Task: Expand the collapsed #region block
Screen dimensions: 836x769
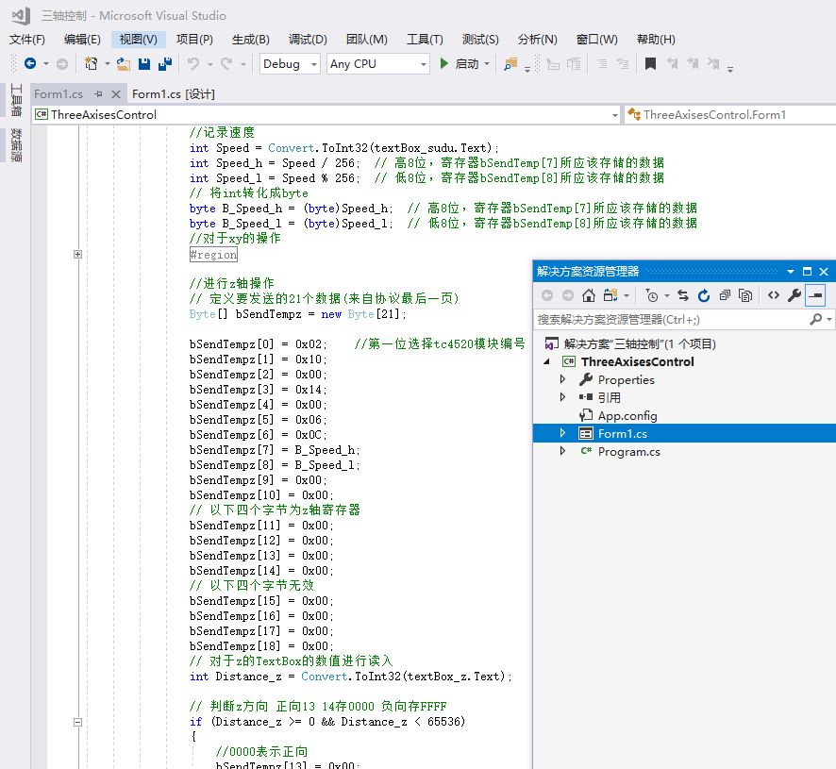Action: click(x=77, y=255)
